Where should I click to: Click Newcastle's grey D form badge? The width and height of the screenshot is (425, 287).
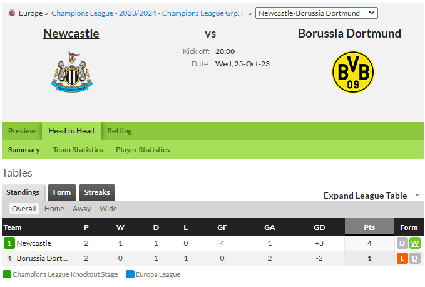[x=402, y=243]
